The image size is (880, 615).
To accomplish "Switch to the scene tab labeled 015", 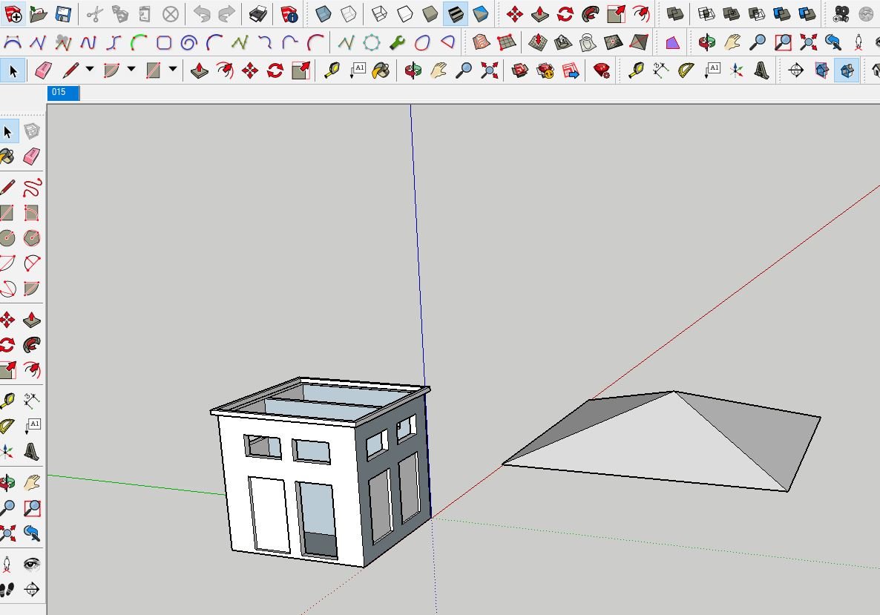I will (x=63, y=93).
